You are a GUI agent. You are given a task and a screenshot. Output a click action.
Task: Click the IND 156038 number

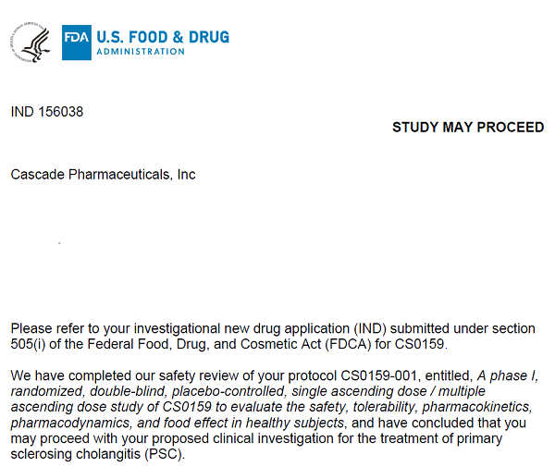47,113
